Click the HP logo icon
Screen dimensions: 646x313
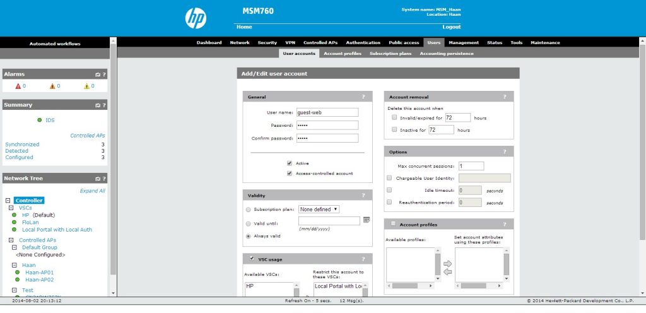196,18
